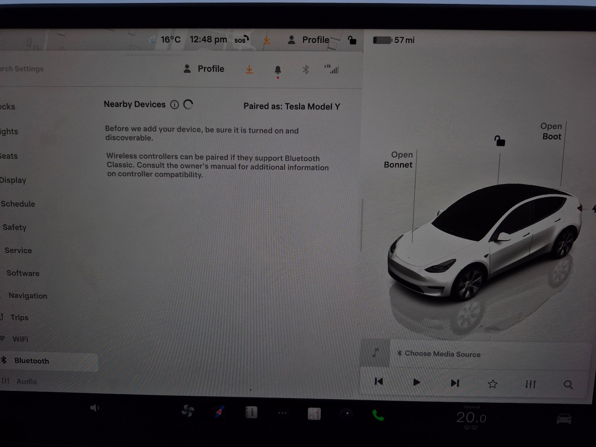Open media search with the magnifier icon
The height and width of the screenshot is (447, 596).
click(x=568, y=384)
